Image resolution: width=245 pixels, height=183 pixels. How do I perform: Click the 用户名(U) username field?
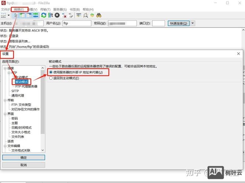click(77, 23)
